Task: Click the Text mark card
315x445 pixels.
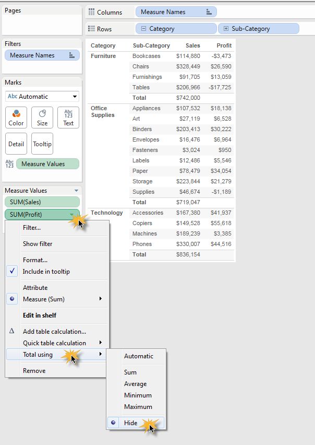Action: pyautogui.click(x=68, y=118)
